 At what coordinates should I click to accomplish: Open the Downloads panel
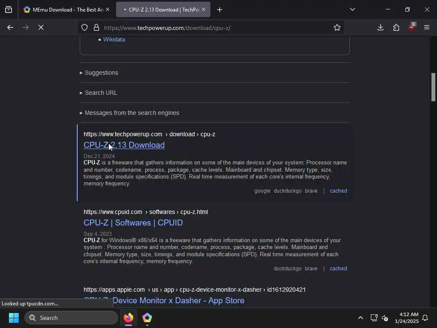click(380, 27)
